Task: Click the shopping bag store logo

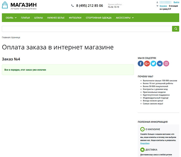Action: coord(5,5)
